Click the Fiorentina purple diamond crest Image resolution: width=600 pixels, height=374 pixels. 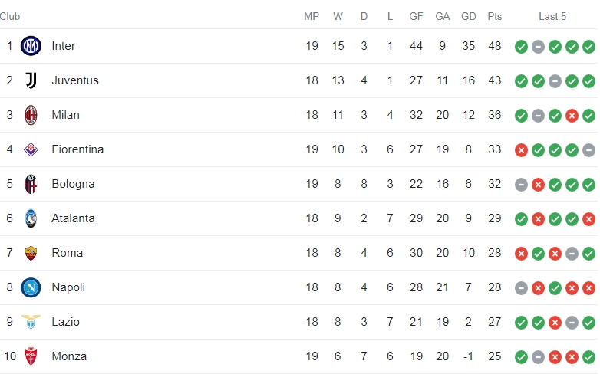[x=31, y=149]
